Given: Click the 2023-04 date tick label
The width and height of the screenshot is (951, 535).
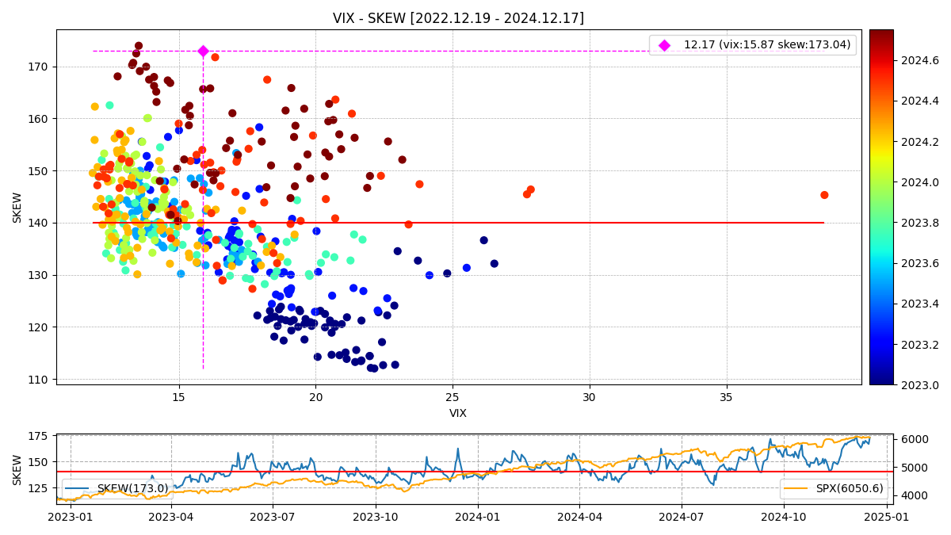Looking at the screenshot, I should [x=171, y=517].
